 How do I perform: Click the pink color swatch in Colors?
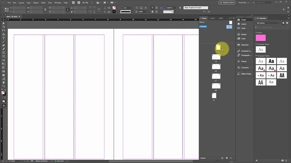coord(261,38)
